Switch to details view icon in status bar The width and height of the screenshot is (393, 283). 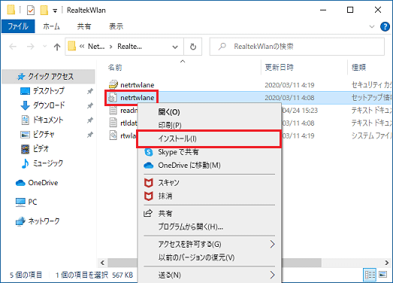click(370, 275)
